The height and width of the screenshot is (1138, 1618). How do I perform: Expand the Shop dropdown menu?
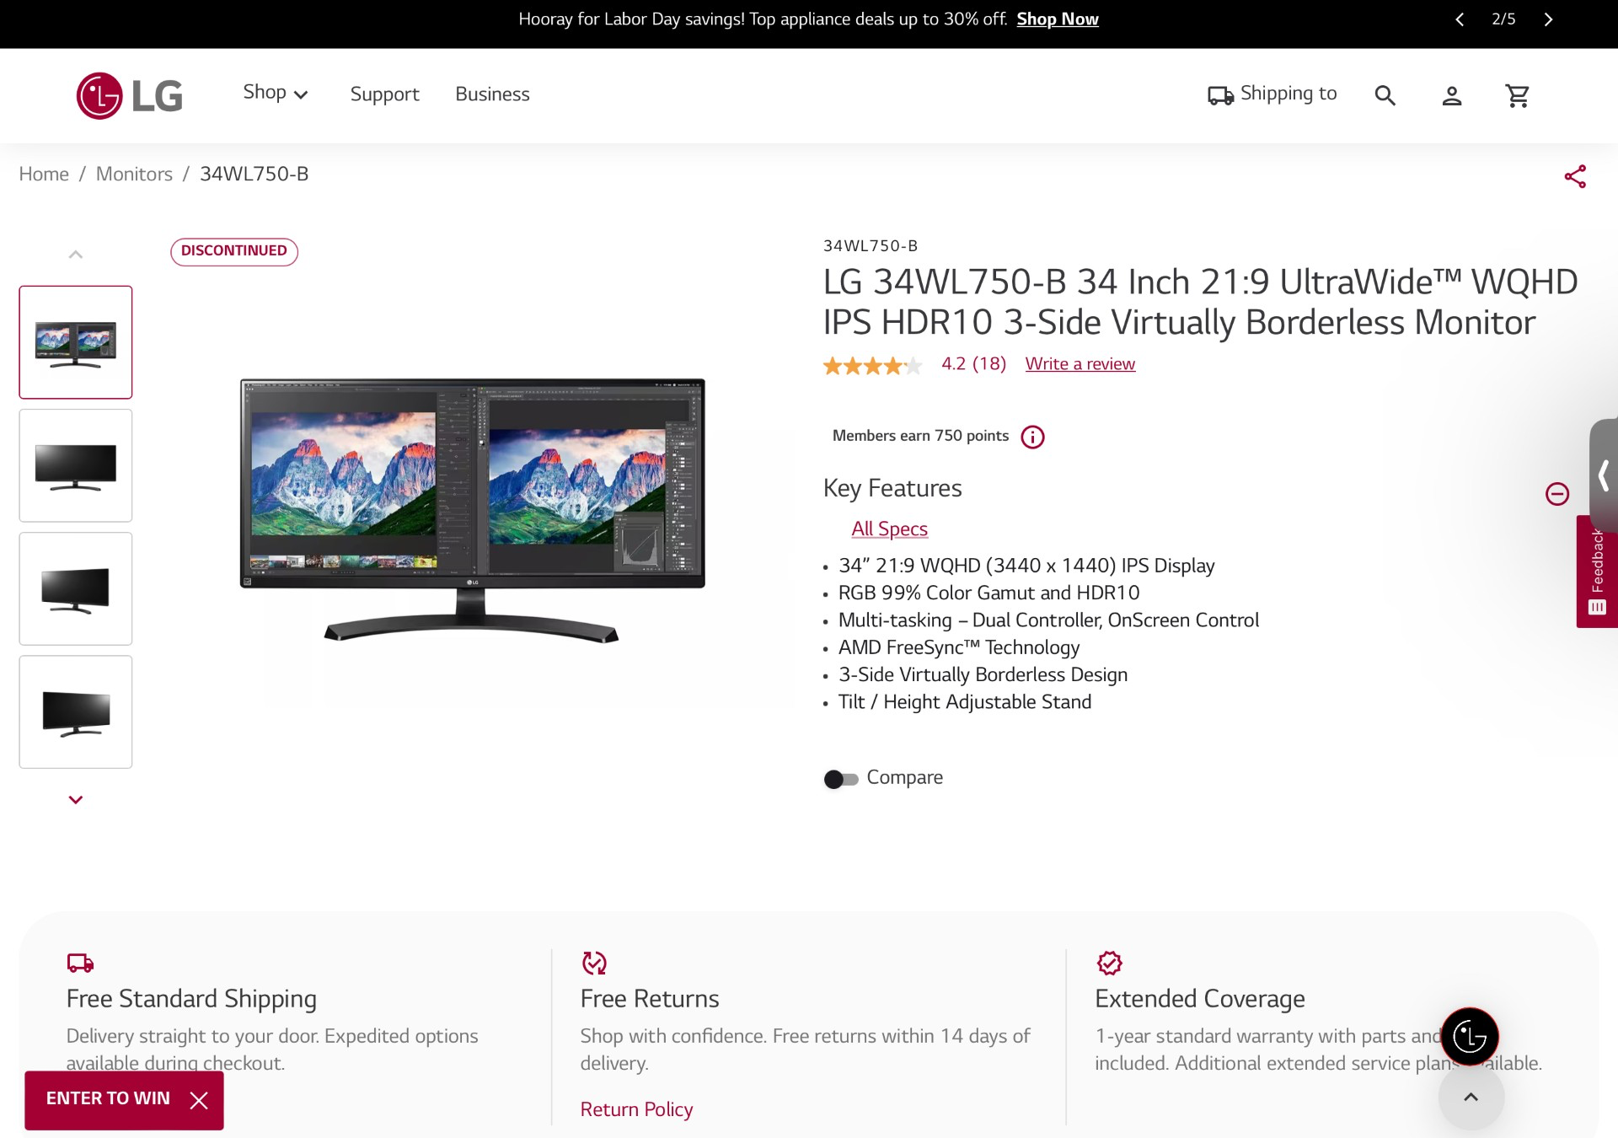tap(276, 94)
